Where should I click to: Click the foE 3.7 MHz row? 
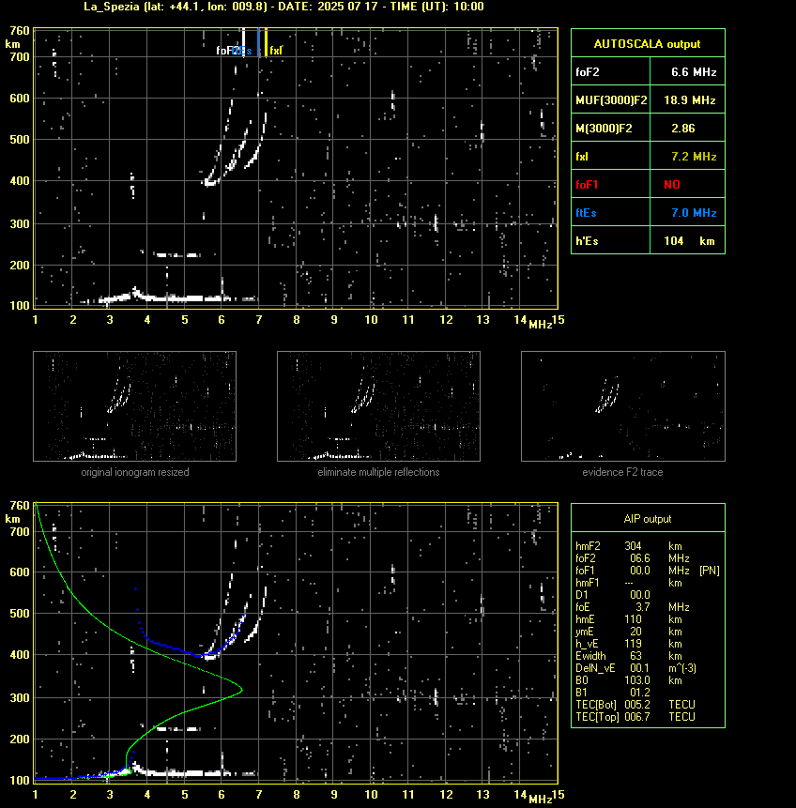(x=632, y=607)
